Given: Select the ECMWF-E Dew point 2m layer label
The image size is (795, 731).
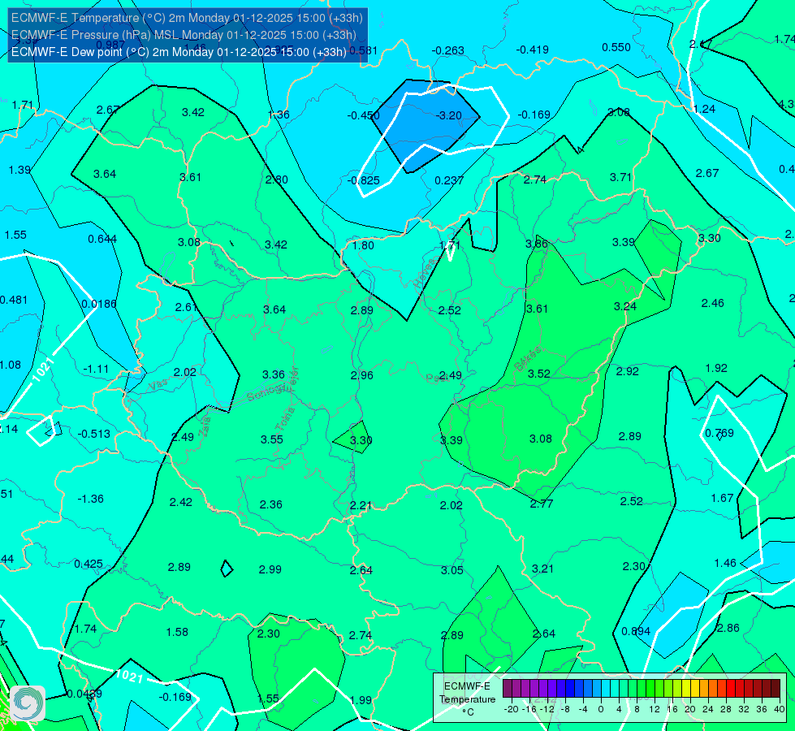Looking at the screenshot, I should click(x=179, y=52).
